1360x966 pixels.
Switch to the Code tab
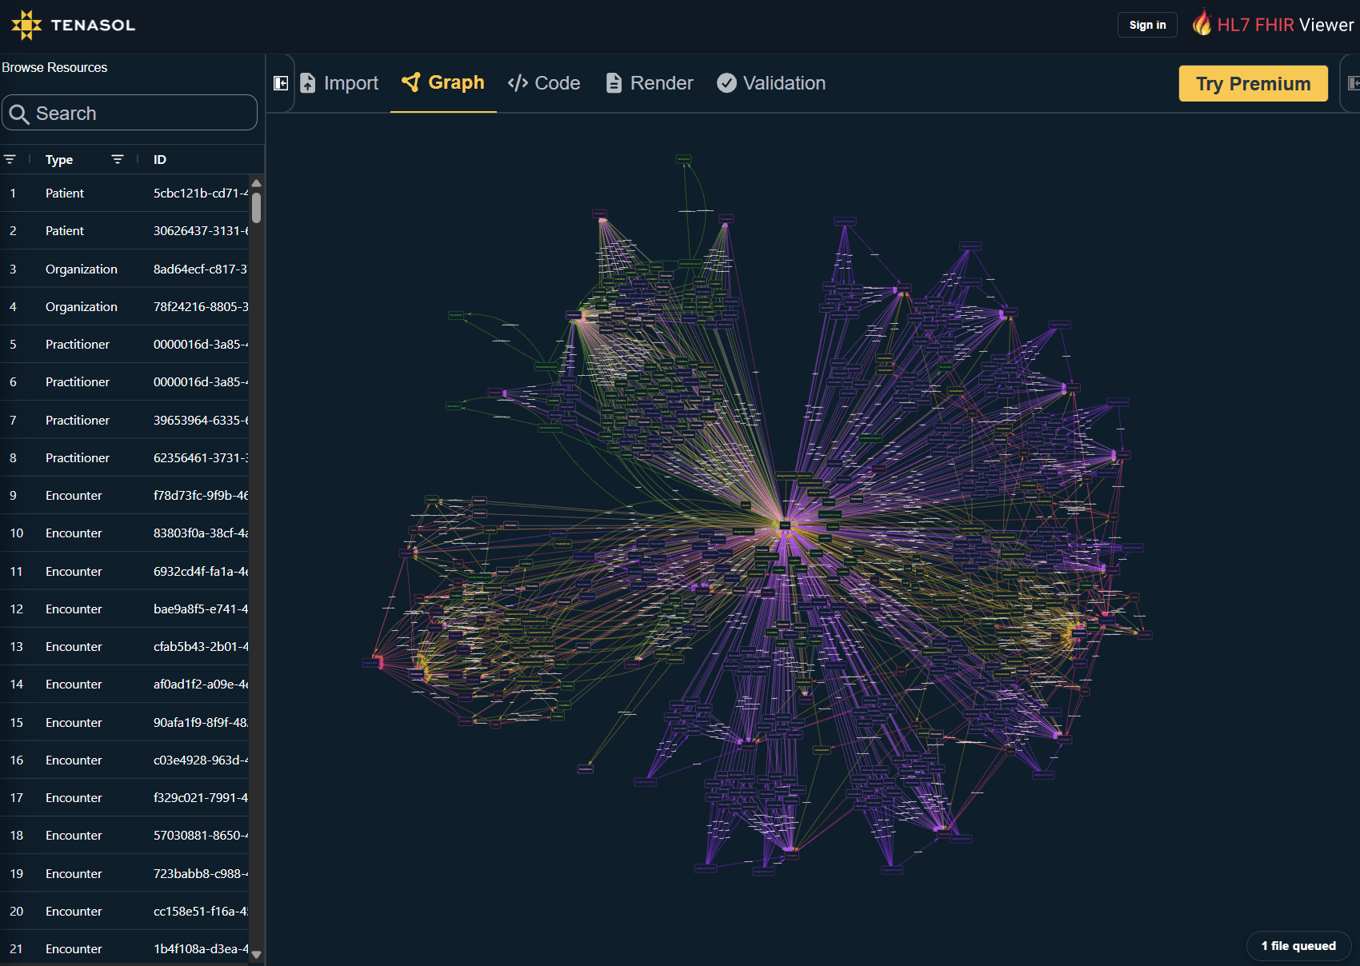click(544, 83)
